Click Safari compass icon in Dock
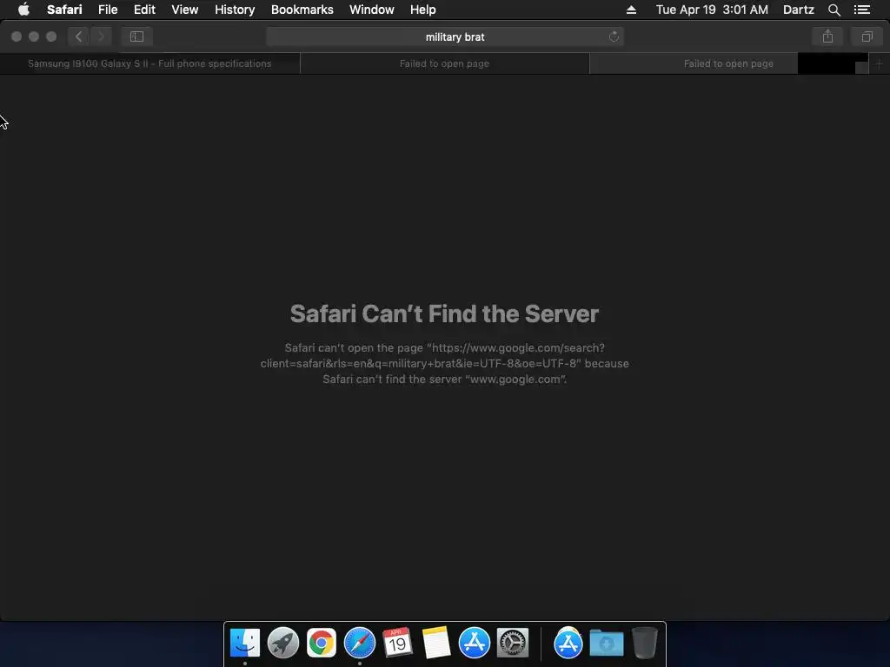The width and height of the screenshot is (890, 667). [359, 644]
